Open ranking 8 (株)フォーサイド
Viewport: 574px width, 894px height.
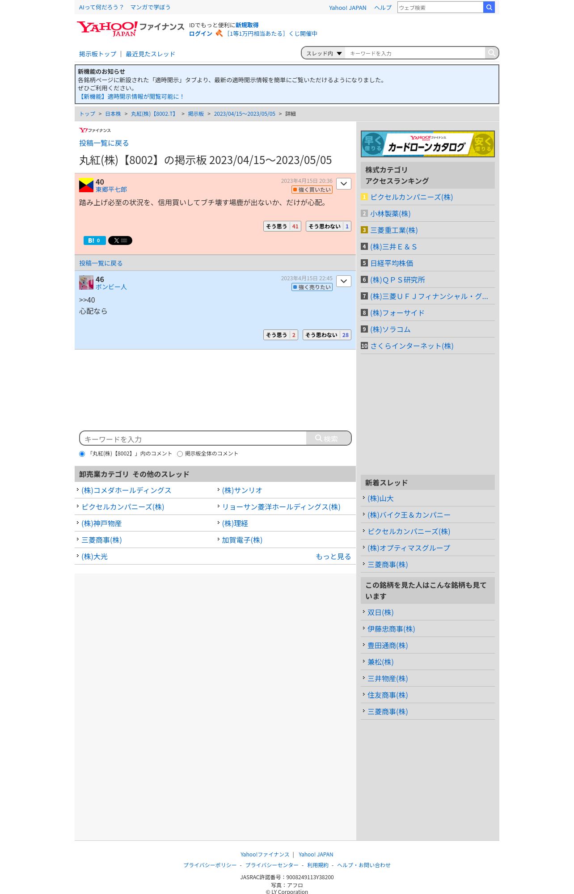tap(397, 313)
